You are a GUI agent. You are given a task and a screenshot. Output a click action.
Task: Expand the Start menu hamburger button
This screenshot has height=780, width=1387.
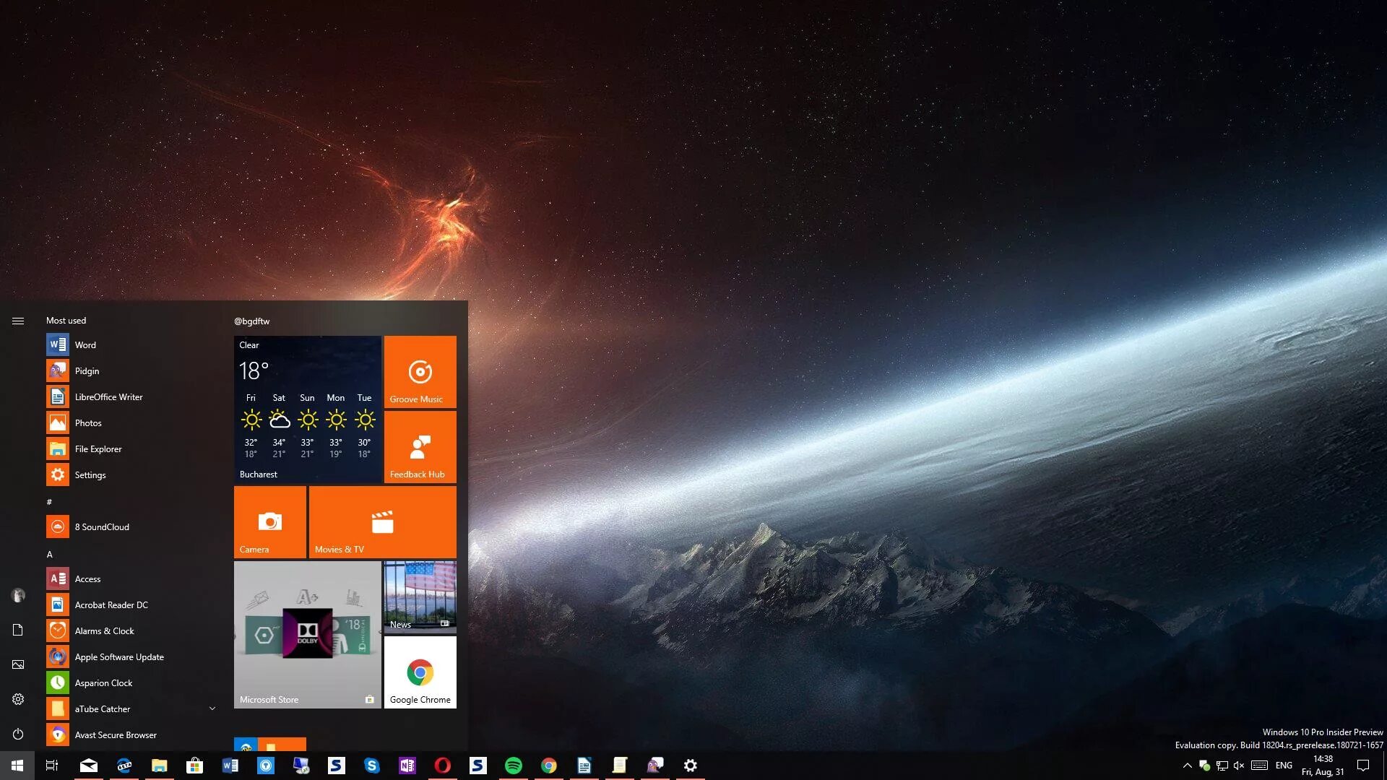[x=18, y=321]
